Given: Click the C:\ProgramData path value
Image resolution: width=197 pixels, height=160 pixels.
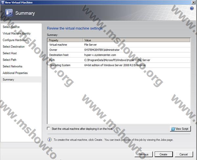Looking at the screenshot, I should pos(117,60).
